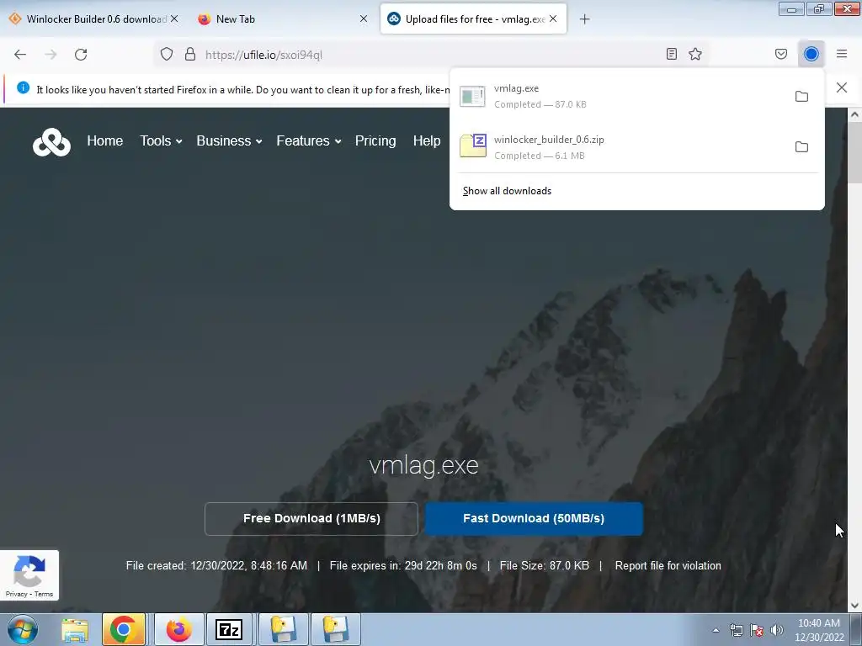Open tracking protection shield icon
The width and height of the screenshot is (862, 646).
167,54
